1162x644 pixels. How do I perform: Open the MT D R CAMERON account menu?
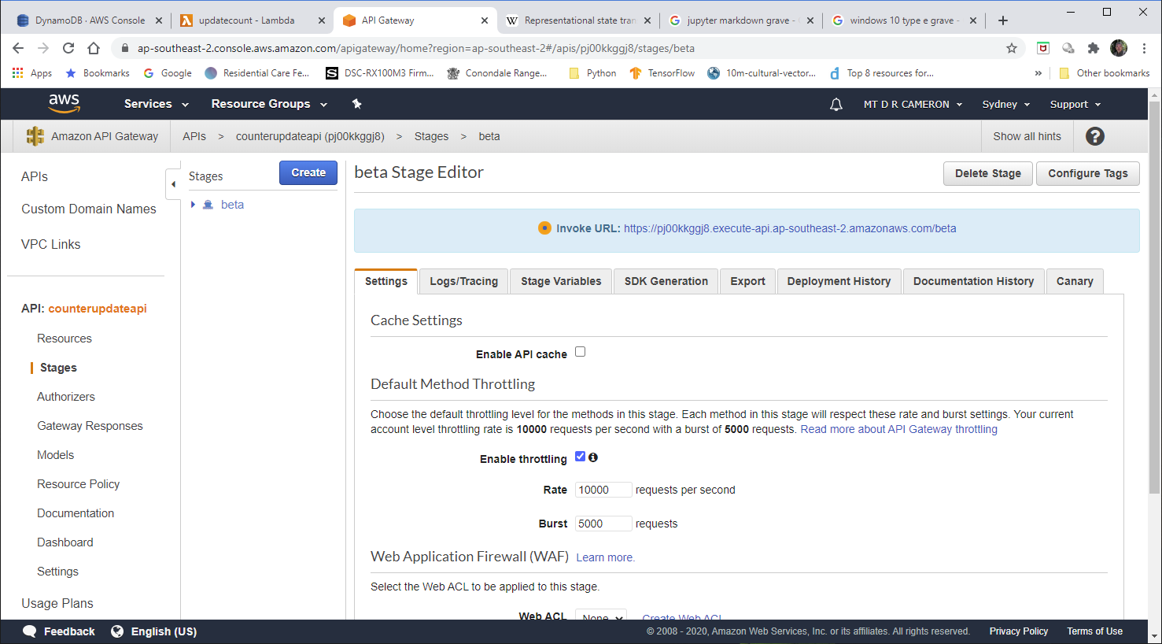[913, 104]
